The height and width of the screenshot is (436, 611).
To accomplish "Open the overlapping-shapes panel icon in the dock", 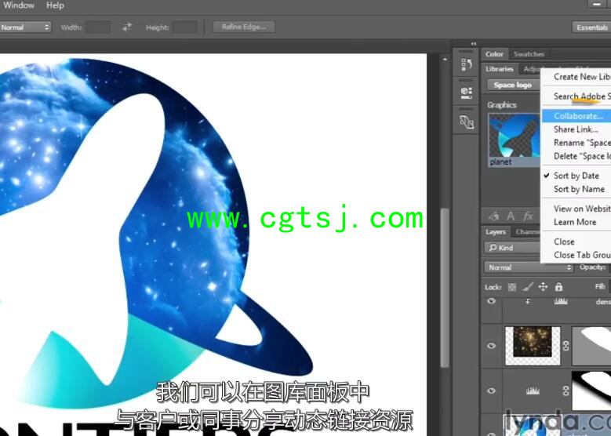I will click(x=466, y=122).
